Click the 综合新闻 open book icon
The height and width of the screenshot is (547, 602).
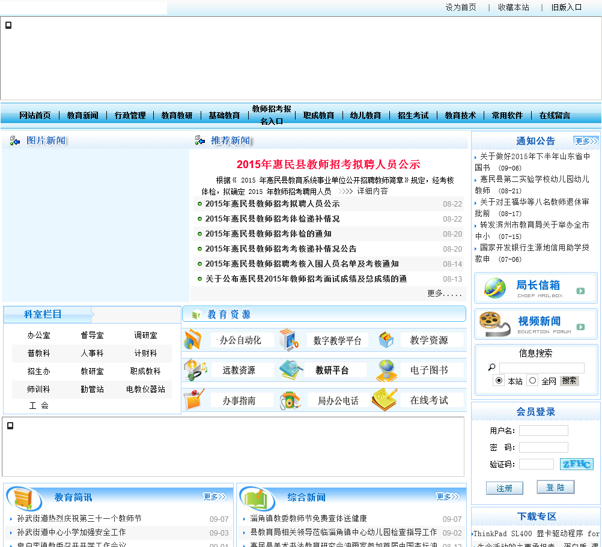(257, 498)
